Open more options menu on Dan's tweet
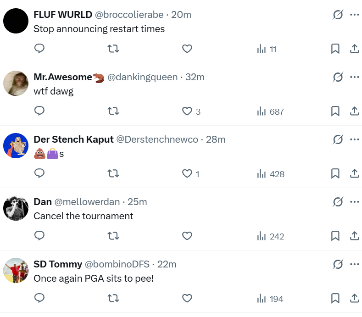The image size is (362, 317). 354,202
